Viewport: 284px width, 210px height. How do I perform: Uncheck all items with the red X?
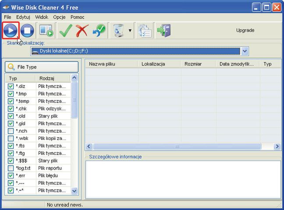82,30
